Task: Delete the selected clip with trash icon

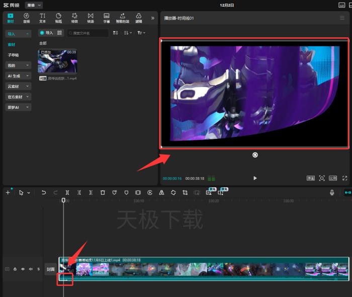Action: click(103, 193)
